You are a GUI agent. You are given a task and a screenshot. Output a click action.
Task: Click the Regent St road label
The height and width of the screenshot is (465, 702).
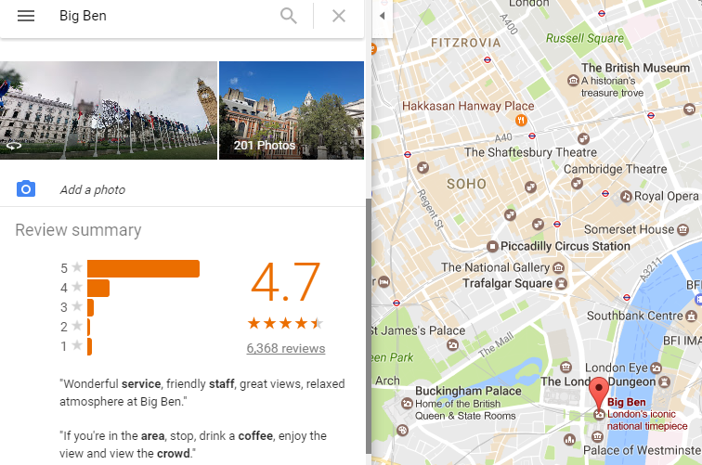click(x=430, y=210)
